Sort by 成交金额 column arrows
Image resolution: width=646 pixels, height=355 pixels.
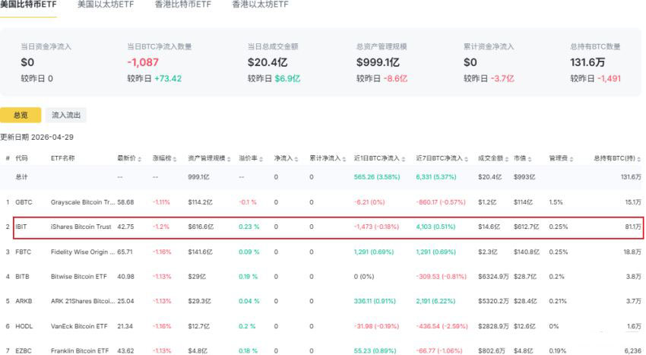click(x=506, y=159)
